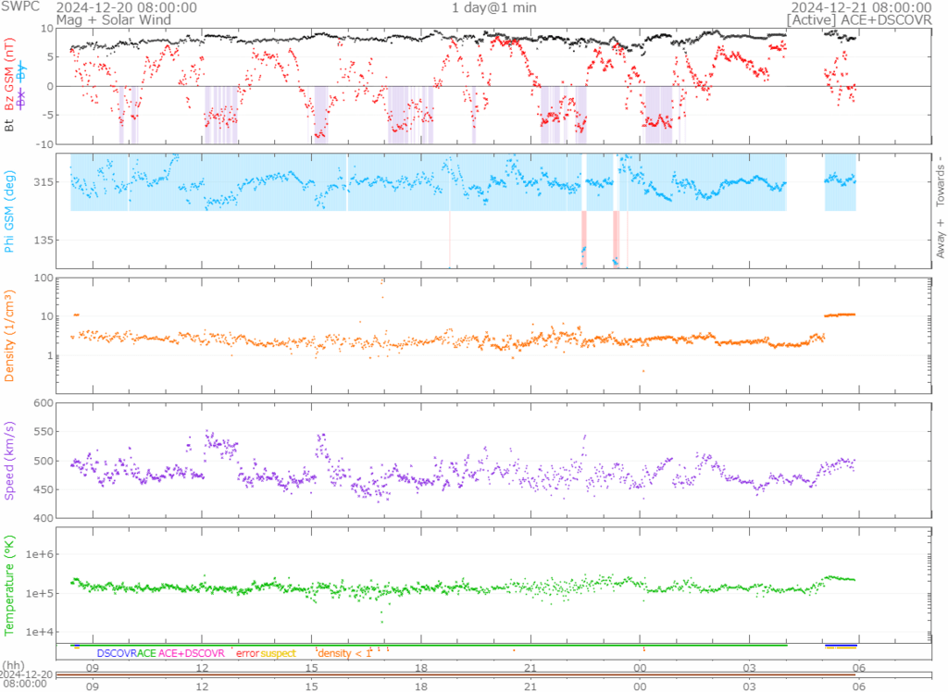
Task: Select DSCOVR in the source legend
Action: click(x=117, y=654)
